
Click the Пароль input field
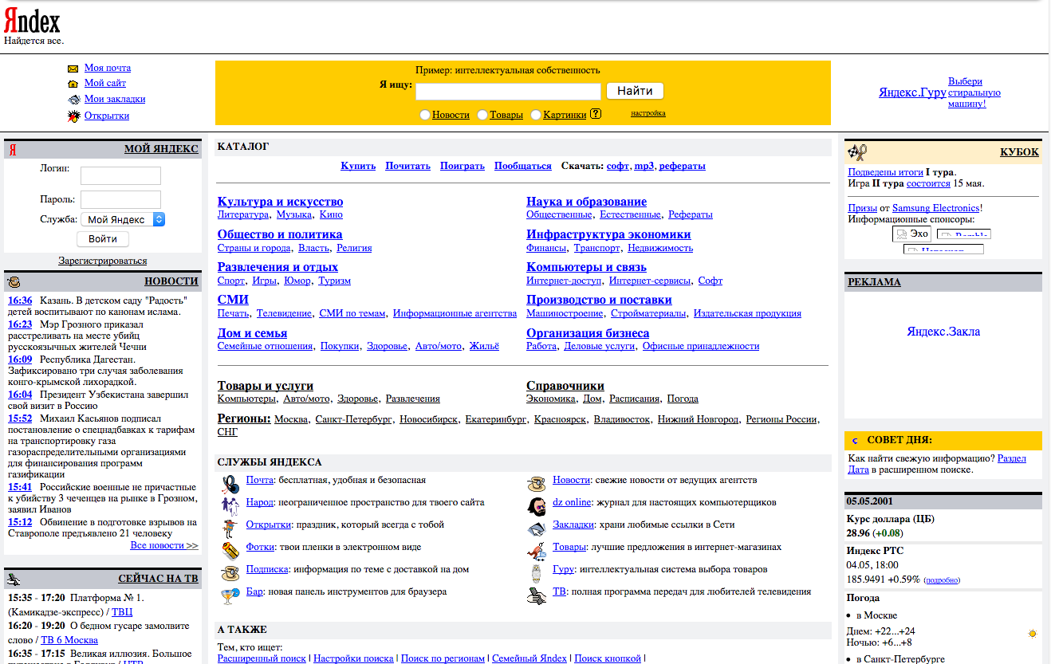tap(120, 199)
